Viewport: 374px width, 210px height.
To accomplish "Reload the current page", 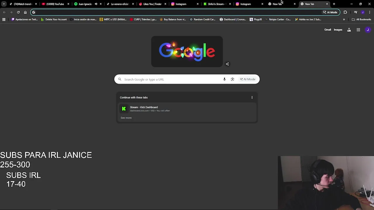I will (x=18, y=12).
